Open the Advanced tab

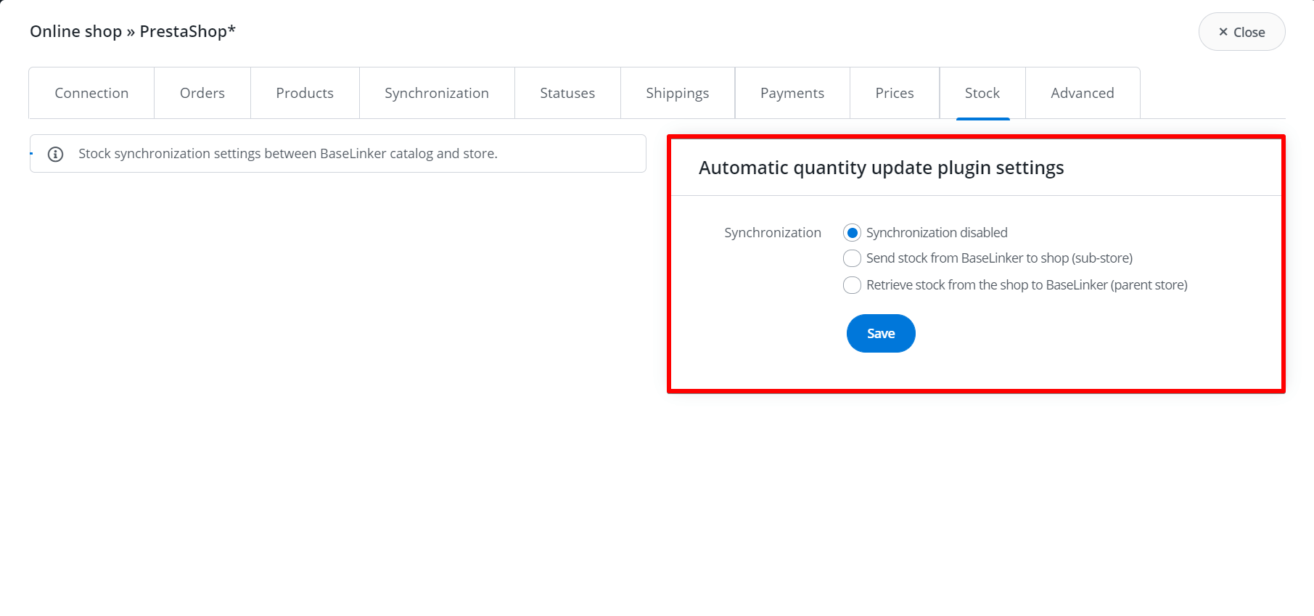click(1083, 93)
